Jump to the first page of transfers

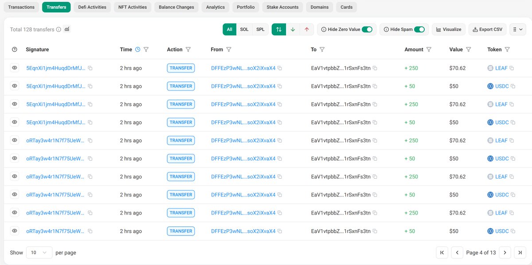tap(442, 253)
